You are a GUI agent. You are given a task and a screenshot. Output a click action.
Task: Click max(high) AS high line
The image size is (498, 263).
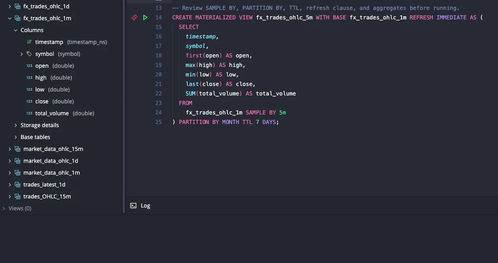215,65
